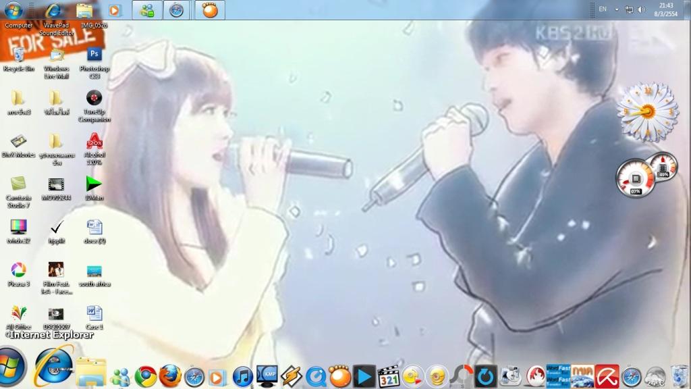The image size is (691, 389).
Task: Switch to the GOM Player taskbar button
Action: (210, 10)
